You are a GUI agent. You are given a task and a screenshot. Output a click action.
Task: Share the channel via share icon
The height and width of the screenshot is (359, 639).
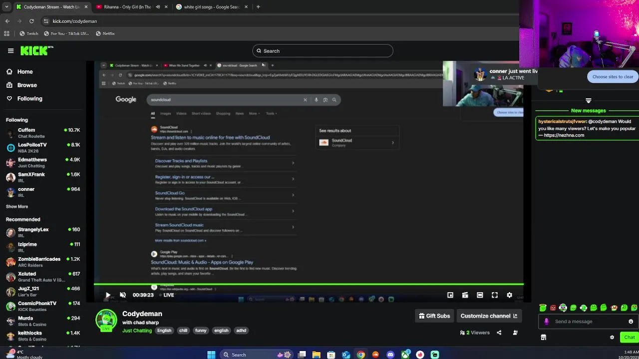click(x=499, y=333)
